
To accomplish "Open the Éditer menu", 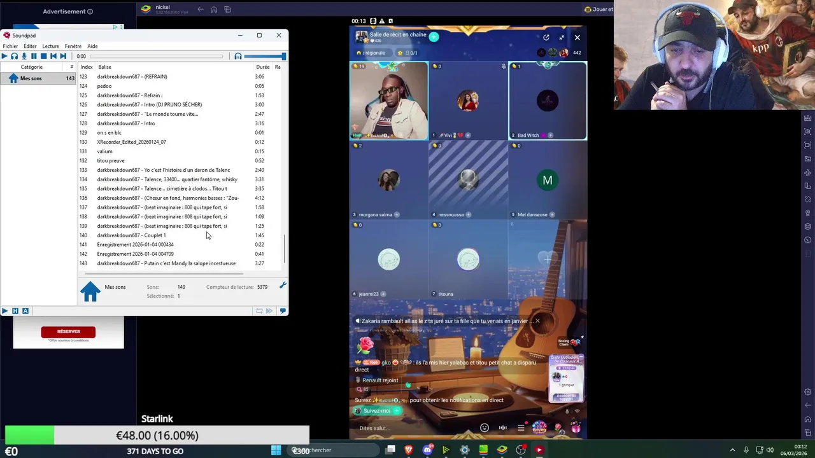I will [30, 46].
